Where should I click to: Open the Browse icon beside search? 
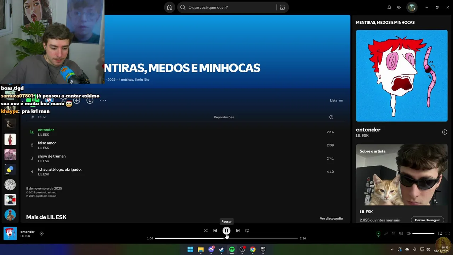click(x=282, y=7)
